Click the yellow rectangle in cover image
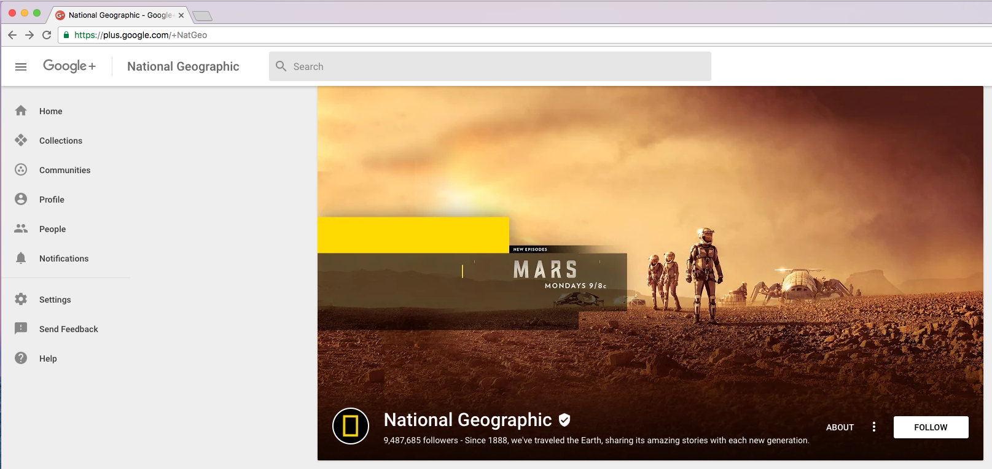 pyautogui.click(x=413, y=235)
